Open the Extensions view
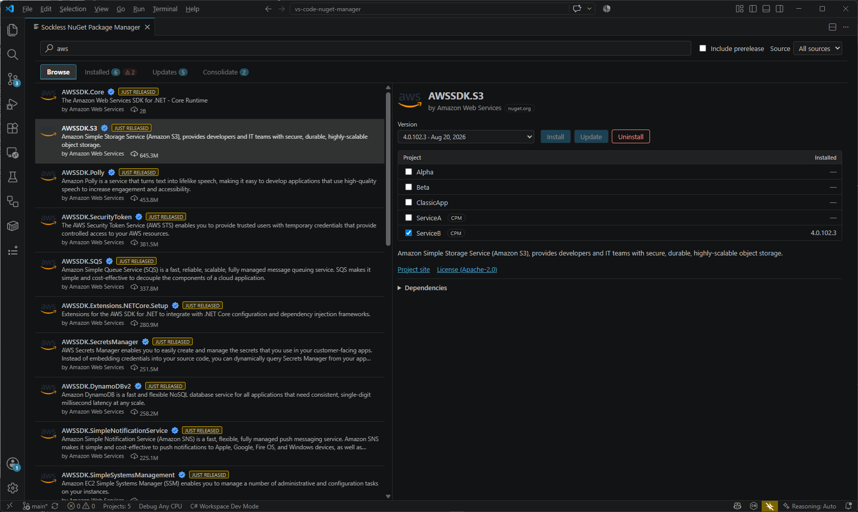This screenshot has width=858, height=512. point(13,128)
